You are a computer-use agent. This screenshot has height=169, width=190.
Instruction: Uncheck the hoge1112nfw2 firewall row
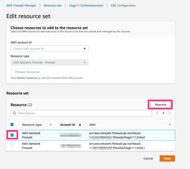12,135
